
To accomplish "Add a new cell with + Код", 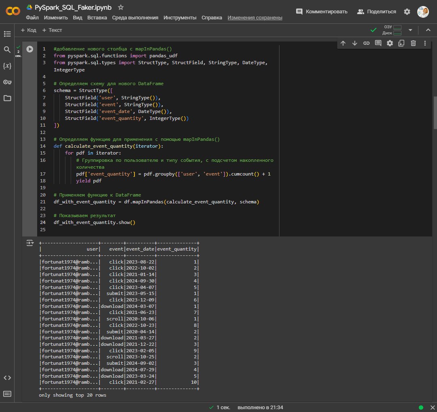I will (x=28, y=30).
